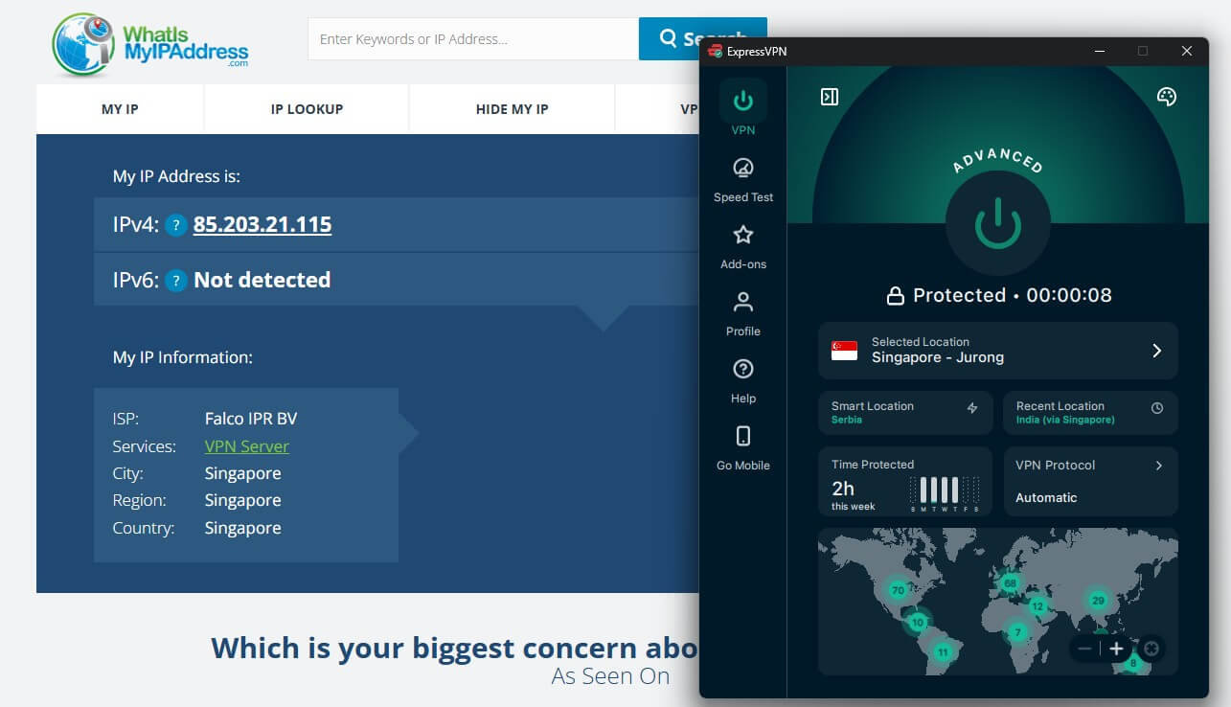Reset the map view target icon
This screenshot has height=707, width=1231.
(x=1151, y=649)
